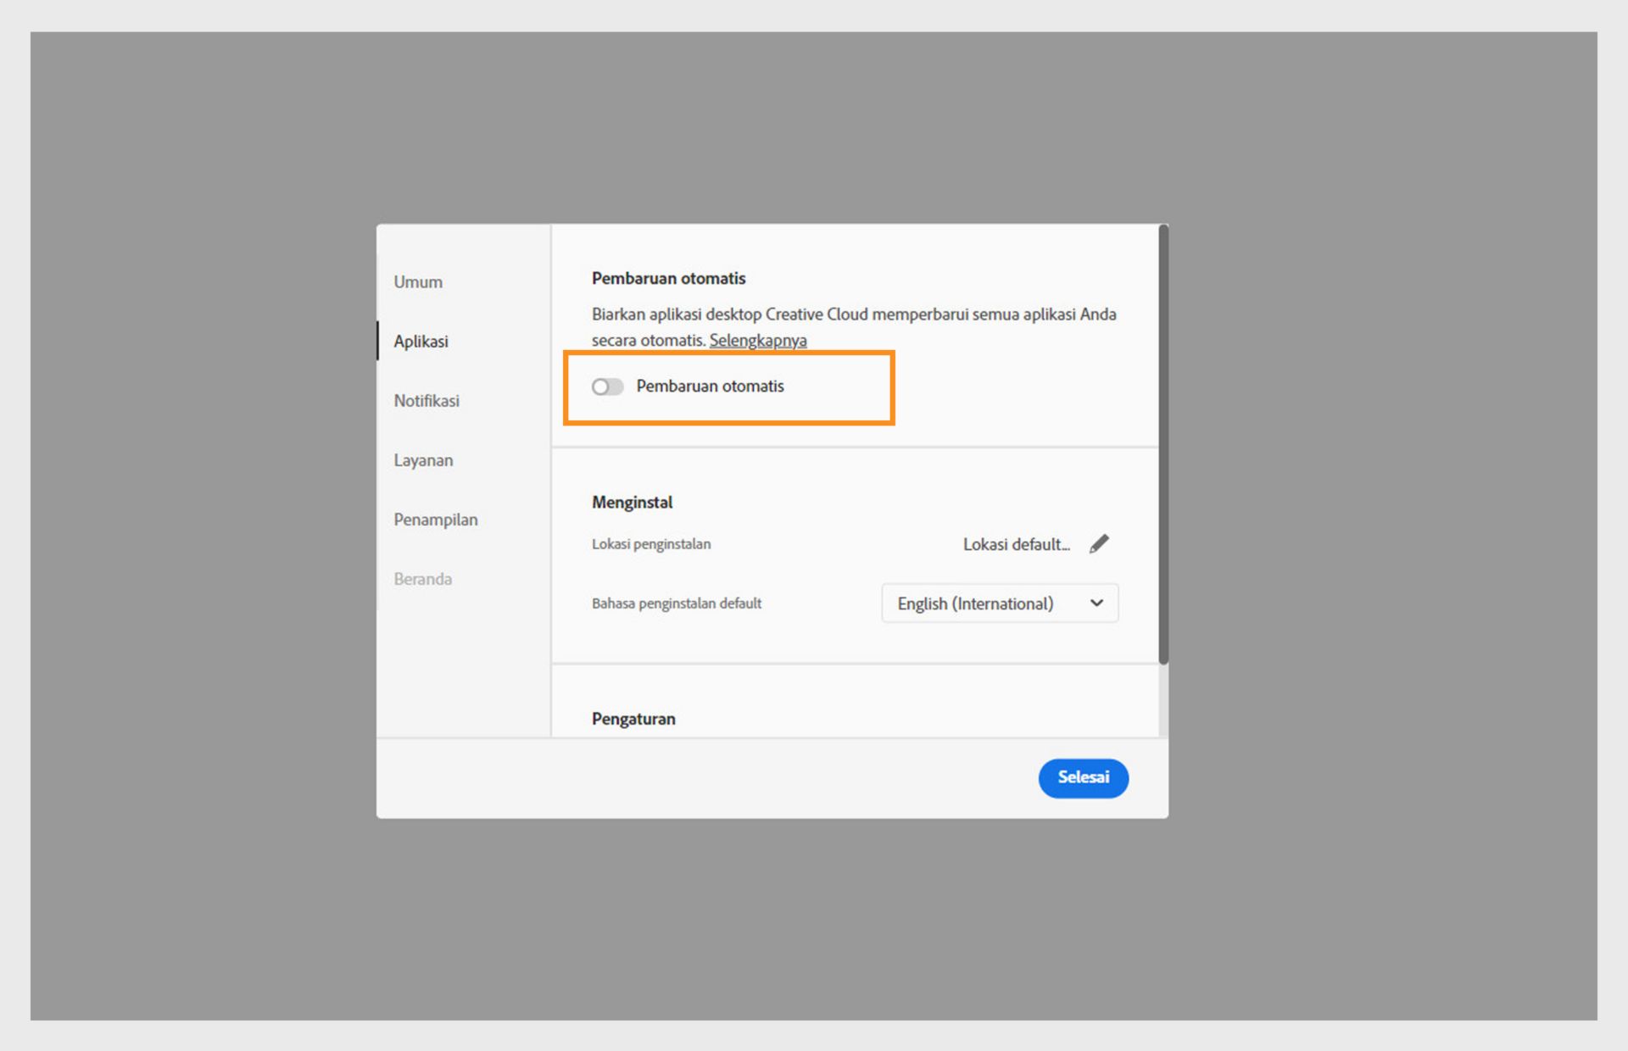Select the Aplikasi sidebar tab
This screenshot has height=1051, width=1628.
tap(421, 342)
